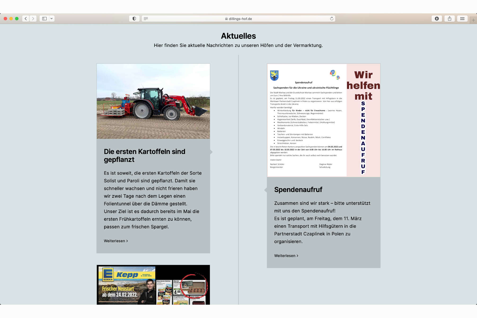Click the Share icon in Safari's toolbar

point(449,19)
